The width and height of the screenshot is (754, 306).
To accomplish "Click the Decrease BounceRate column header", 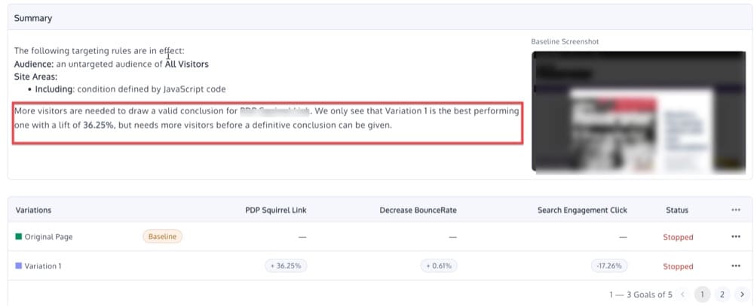I will (x=418, y=210).
